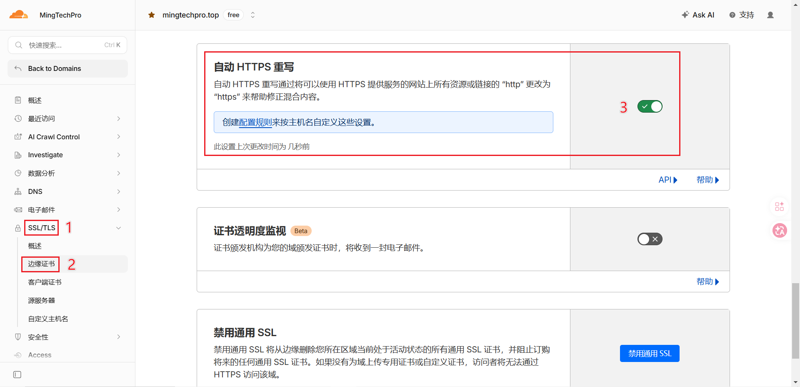The image size is (800, 387).
Task: Collapse the SSL/TLS section chevron
Action: 119,228
